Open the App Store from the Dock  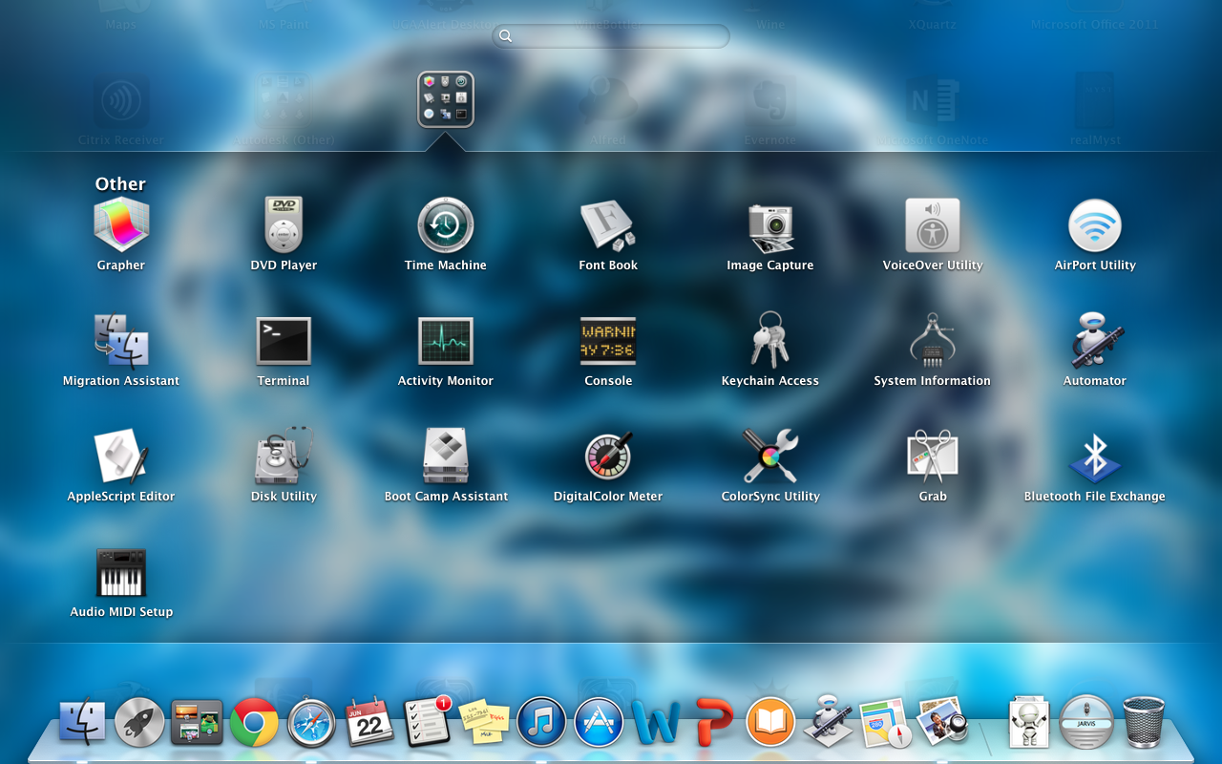pyautogui.click(x=599, y=722)
